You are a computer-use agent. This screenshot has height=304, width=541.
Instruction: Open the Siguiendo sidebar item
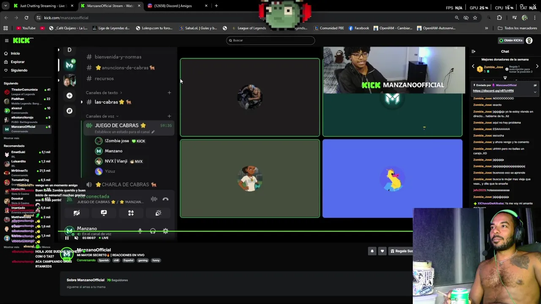(19, 71)
